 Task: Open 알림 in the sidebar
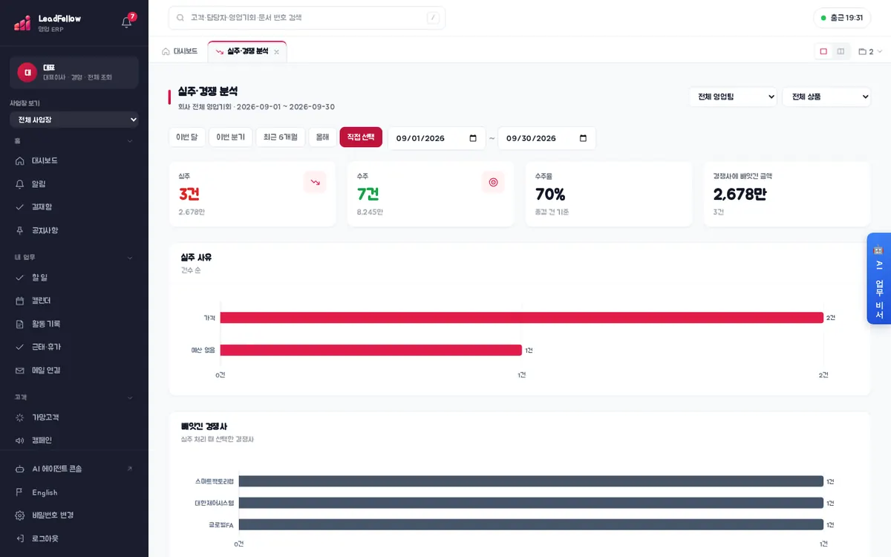pos(74,183)
